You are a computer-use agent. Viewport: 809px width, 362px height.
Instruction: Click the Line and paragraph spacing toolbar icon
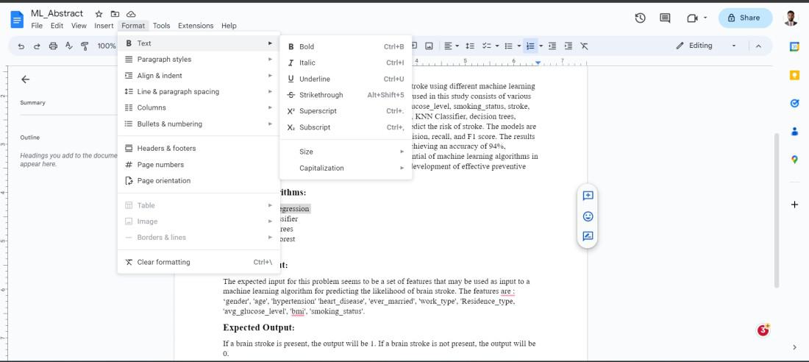click(470, 46)
